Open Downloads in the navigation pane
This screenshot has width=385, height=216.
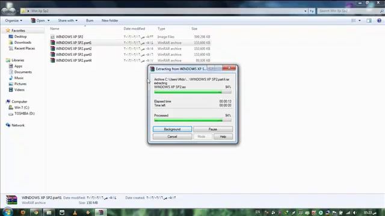coord(23,43)
